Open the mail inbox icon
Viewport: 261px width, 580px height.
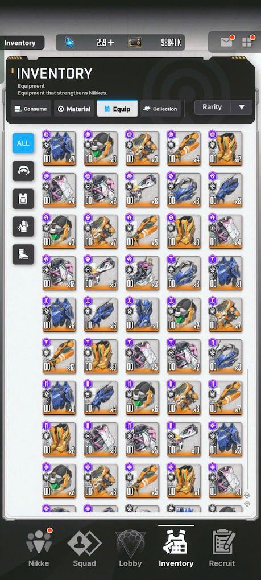(x=226, y=42)
